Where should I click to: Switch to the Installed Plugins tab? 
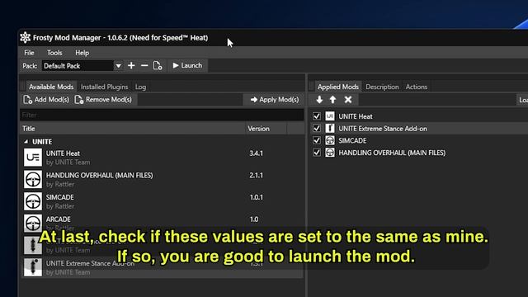(105, 87)
